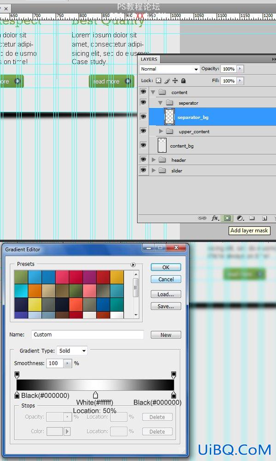Image resolution: width=276 pixels, height=461 pixels.
Task: Click the Add layer mask icon
Action: click(227, 218)
